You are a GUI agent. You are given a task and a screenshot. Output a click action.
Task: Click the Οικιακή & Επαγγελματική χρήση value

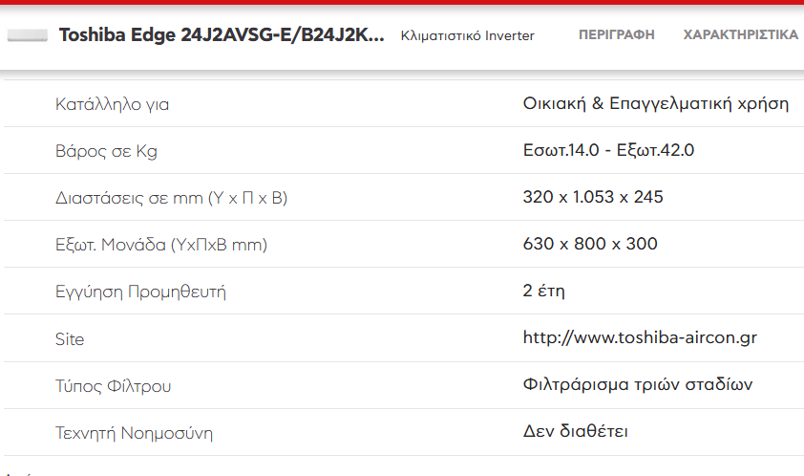click(656, 104)
